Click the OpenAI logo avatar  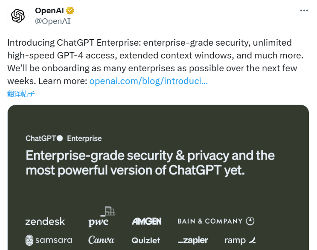(18, 16)
